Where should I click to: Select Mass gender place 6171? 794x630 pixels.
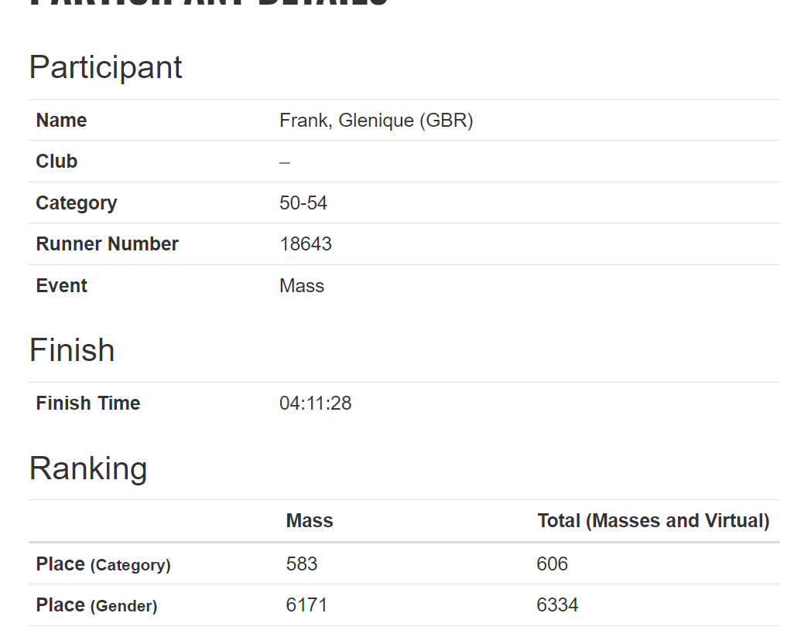pyautogui.click(x=306, y=605)
